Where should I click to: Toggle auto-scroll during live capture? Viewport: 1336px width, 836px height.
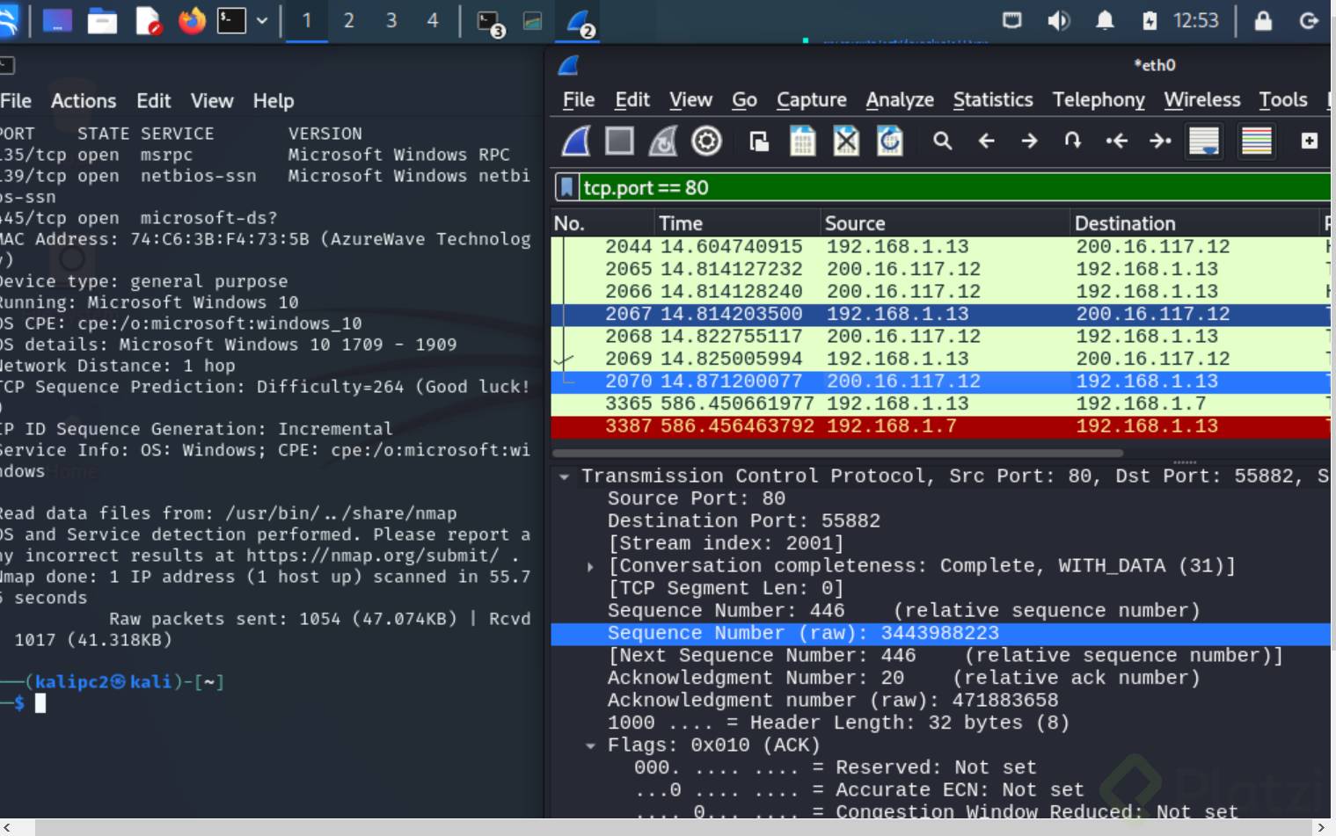[x=1204, y=141]
